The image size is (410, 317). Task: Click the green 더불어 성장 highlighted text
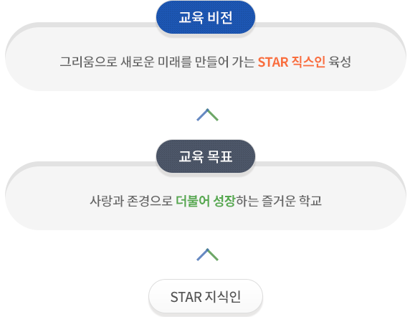pos(206,201)
